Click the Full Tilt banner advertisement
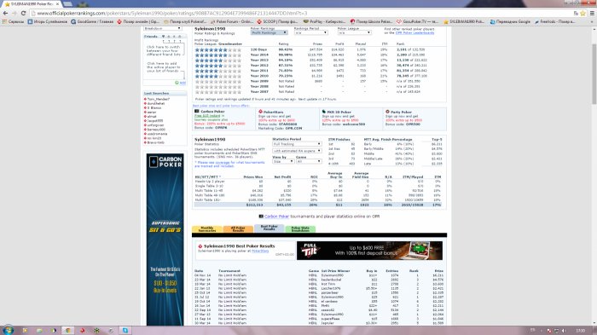The image size is (597, 335). 369,251
